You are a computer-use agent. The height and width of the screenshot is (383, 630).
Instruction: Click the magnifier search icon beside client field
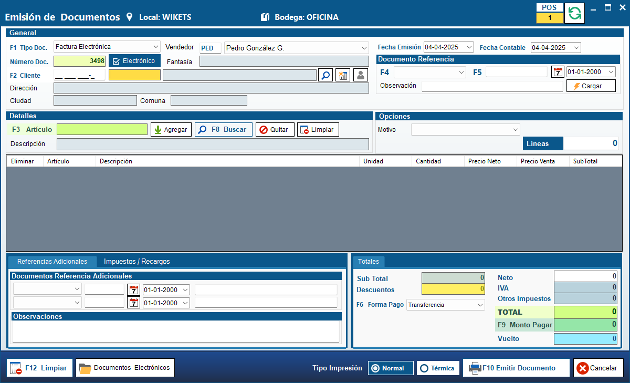(x=325, y=75)
